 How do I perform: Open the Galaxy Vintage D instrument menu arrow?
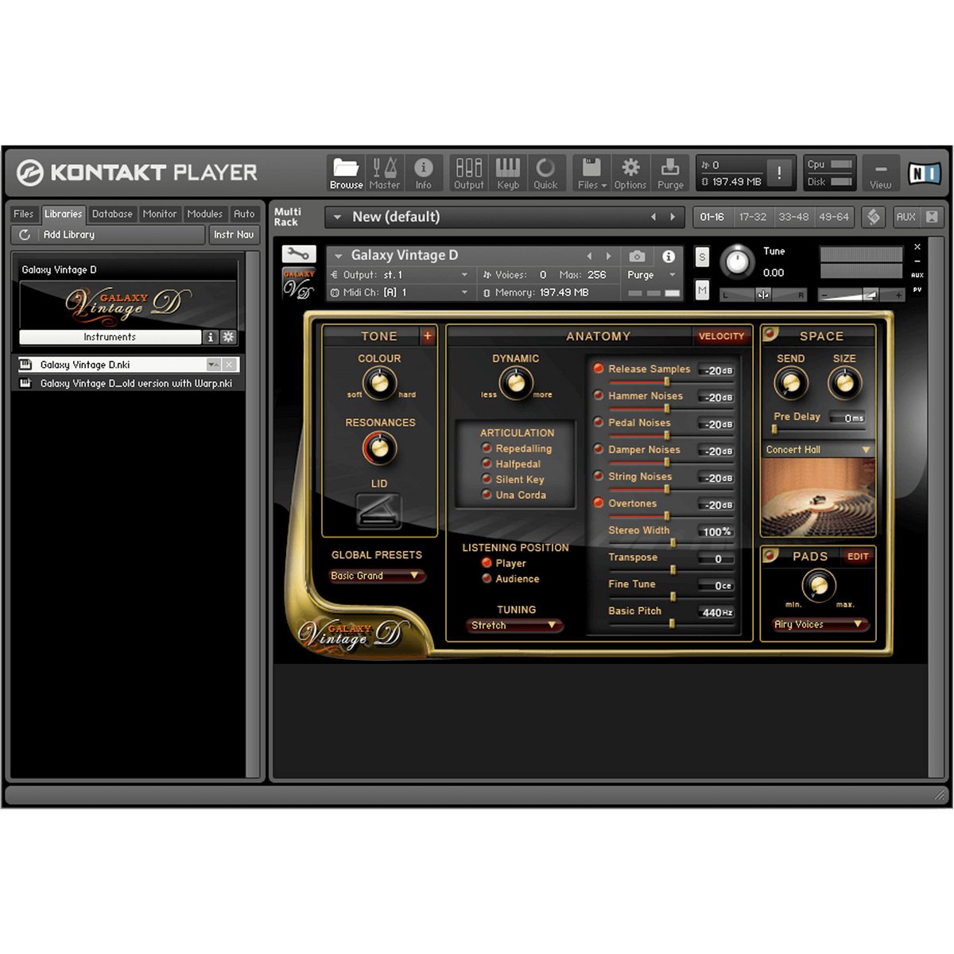[339, 256]
